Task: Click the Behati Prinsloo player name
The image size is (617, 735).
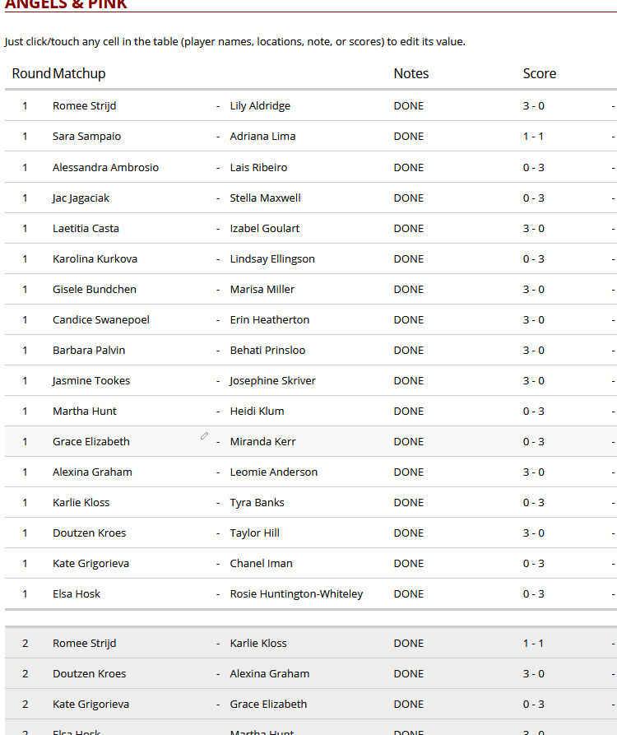Action: pyautogui.click(x=267, y=350)
